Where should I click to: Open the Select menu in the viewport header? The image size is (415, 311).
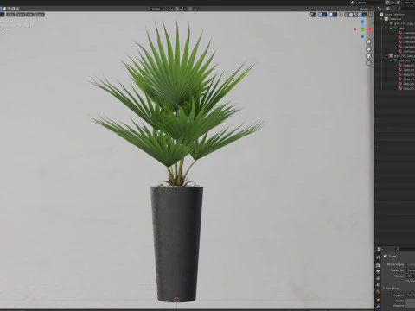(20, 14)
